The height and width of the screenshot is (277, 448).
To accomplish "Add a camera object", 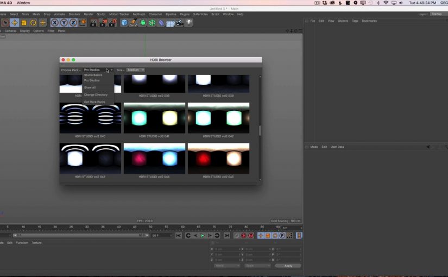I will coord(180,23).
